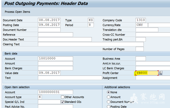
Task: Click the Bank data Text field
Action: pyautogui.click(x=70, y=78)
